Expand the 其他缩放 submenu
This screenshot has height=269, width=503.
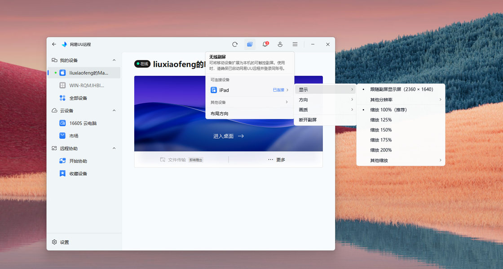[x=401, y=160]
